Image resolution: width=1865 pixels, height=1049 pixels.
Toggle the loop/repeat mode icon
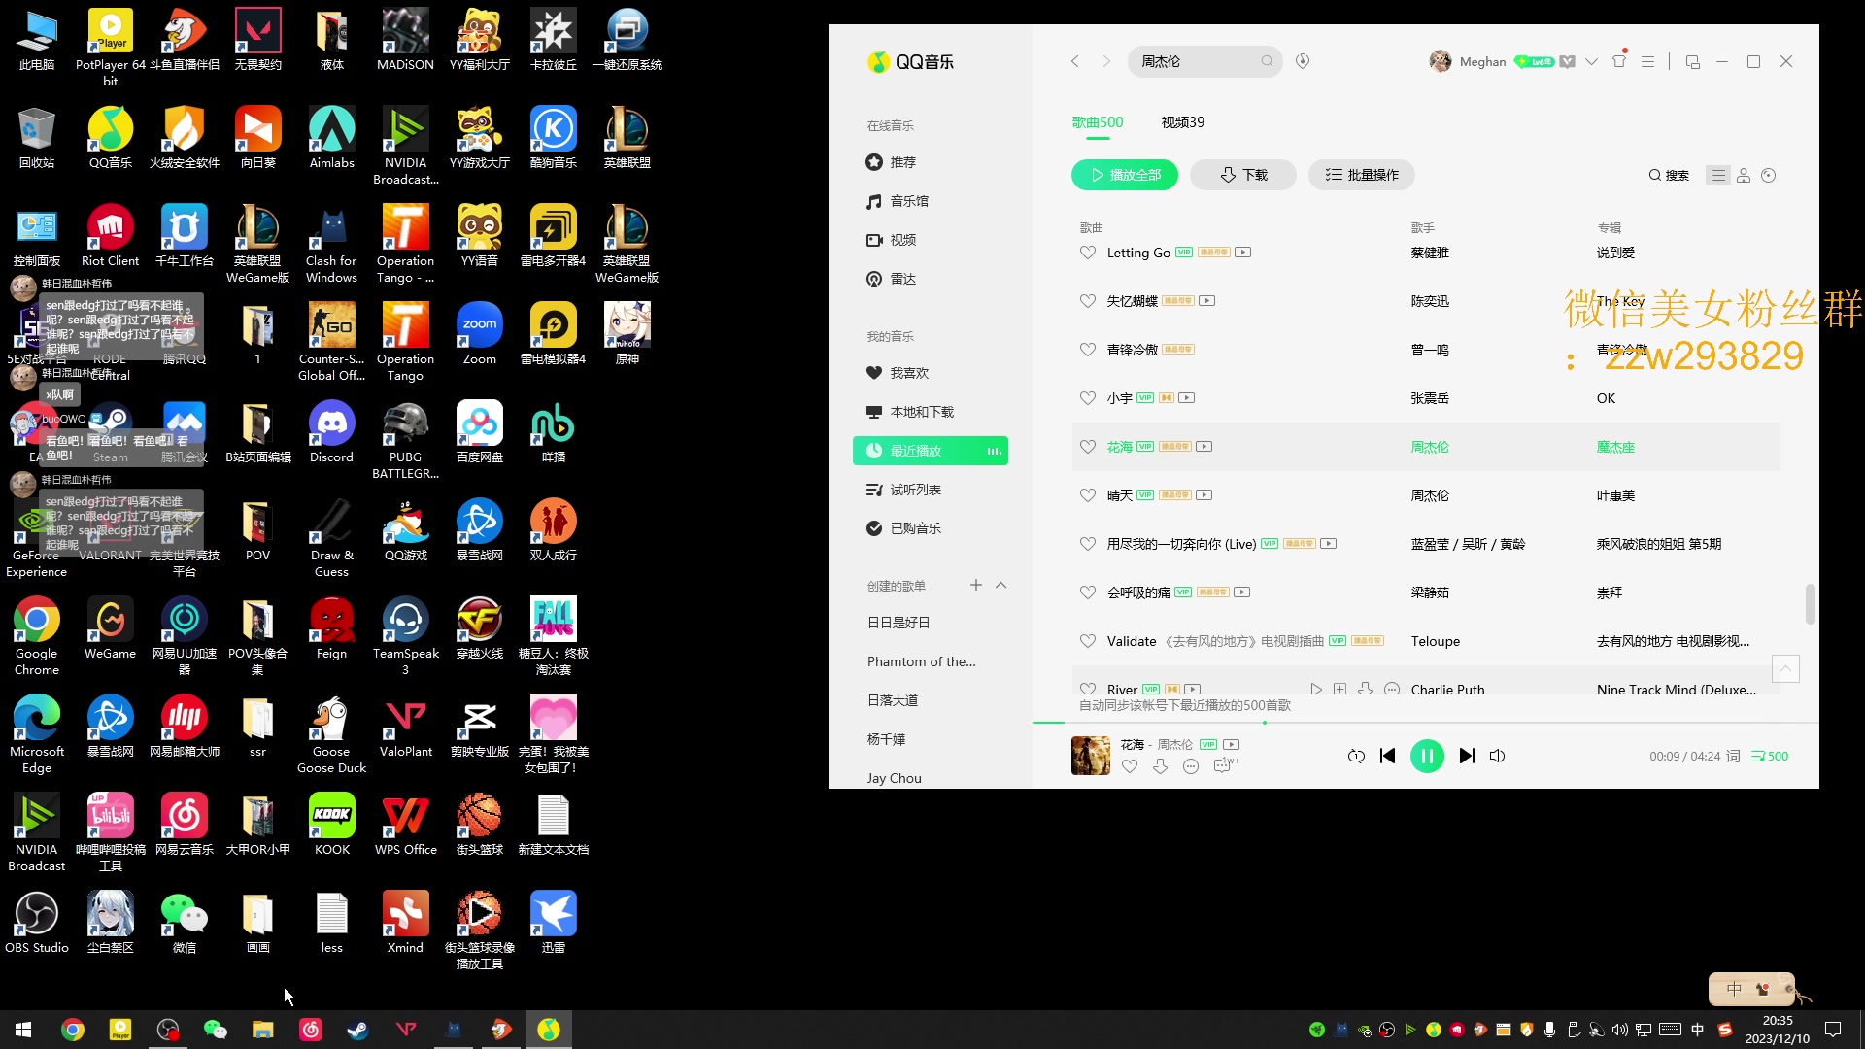(x=1356, y=756)
